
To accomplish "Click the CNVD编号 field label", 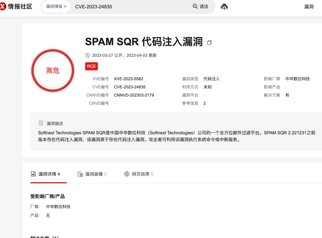I will pyautogui.click(x=99, y=103).
